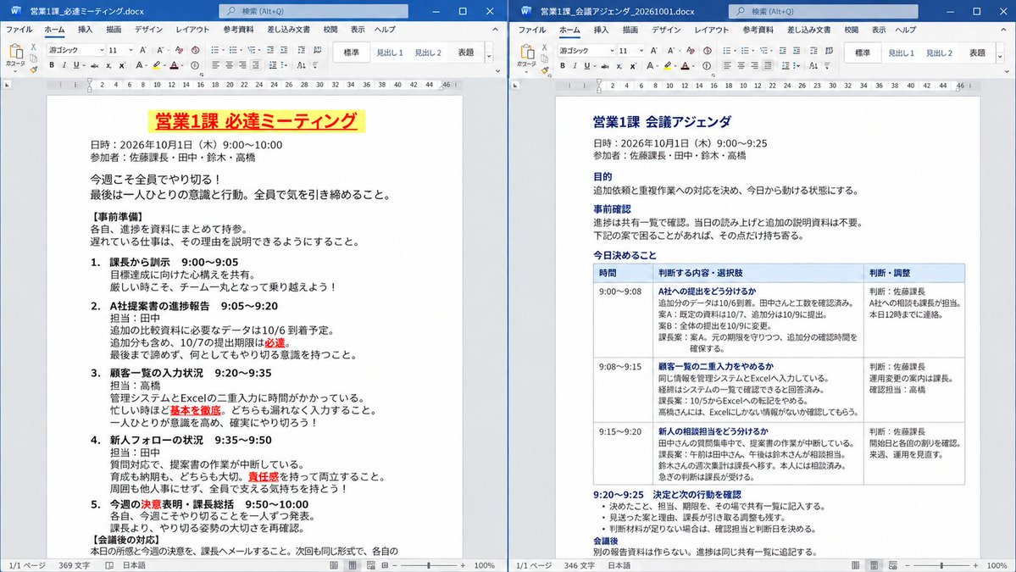Open the 挿入 tab in the left window
Image resolution: width=1016 pixels, height=572 pixels.
click(x=85, y=29)
